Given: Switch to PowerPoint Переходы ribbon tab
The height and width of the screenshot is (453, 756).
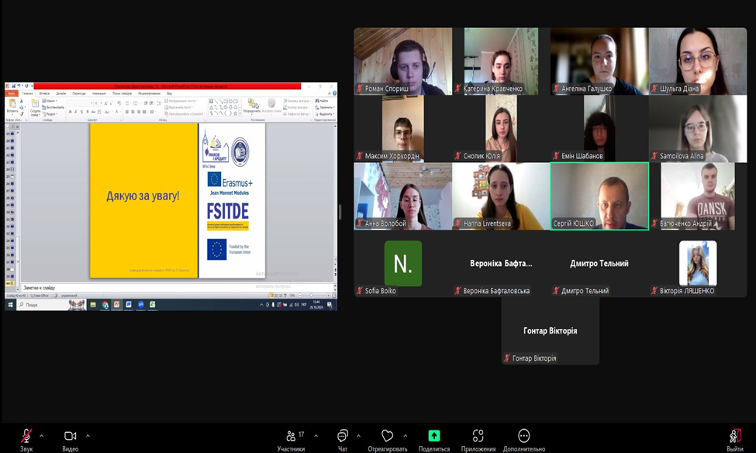Looking at the screenshot, I should point(78,93).
